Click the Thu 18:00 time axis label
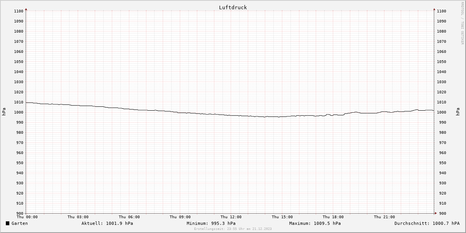 (x=333, y=217)
